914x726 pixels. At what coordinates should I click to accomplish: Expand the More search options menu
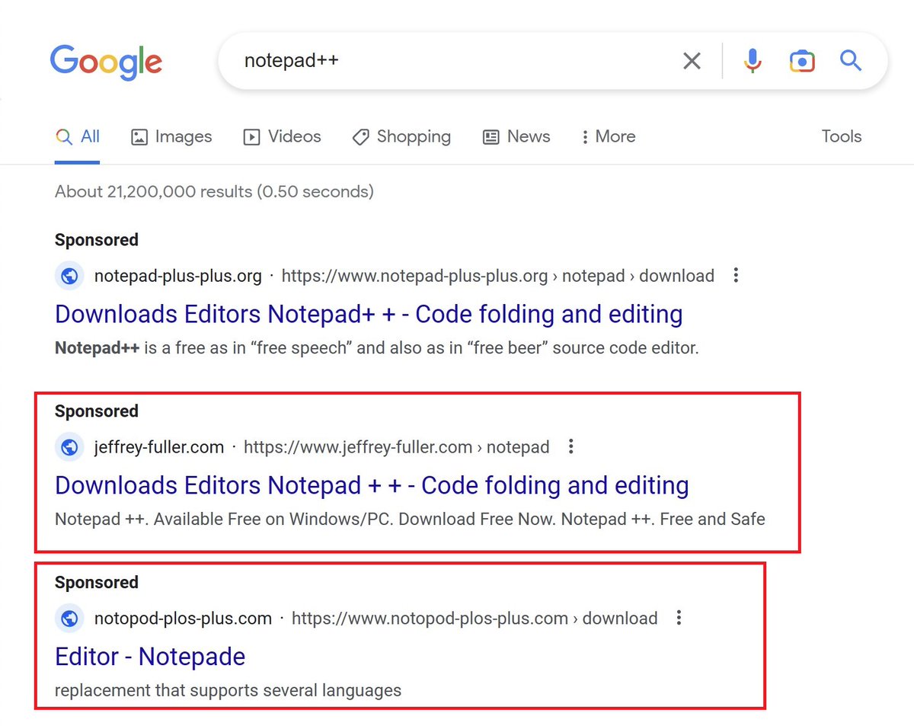[608, 137]
